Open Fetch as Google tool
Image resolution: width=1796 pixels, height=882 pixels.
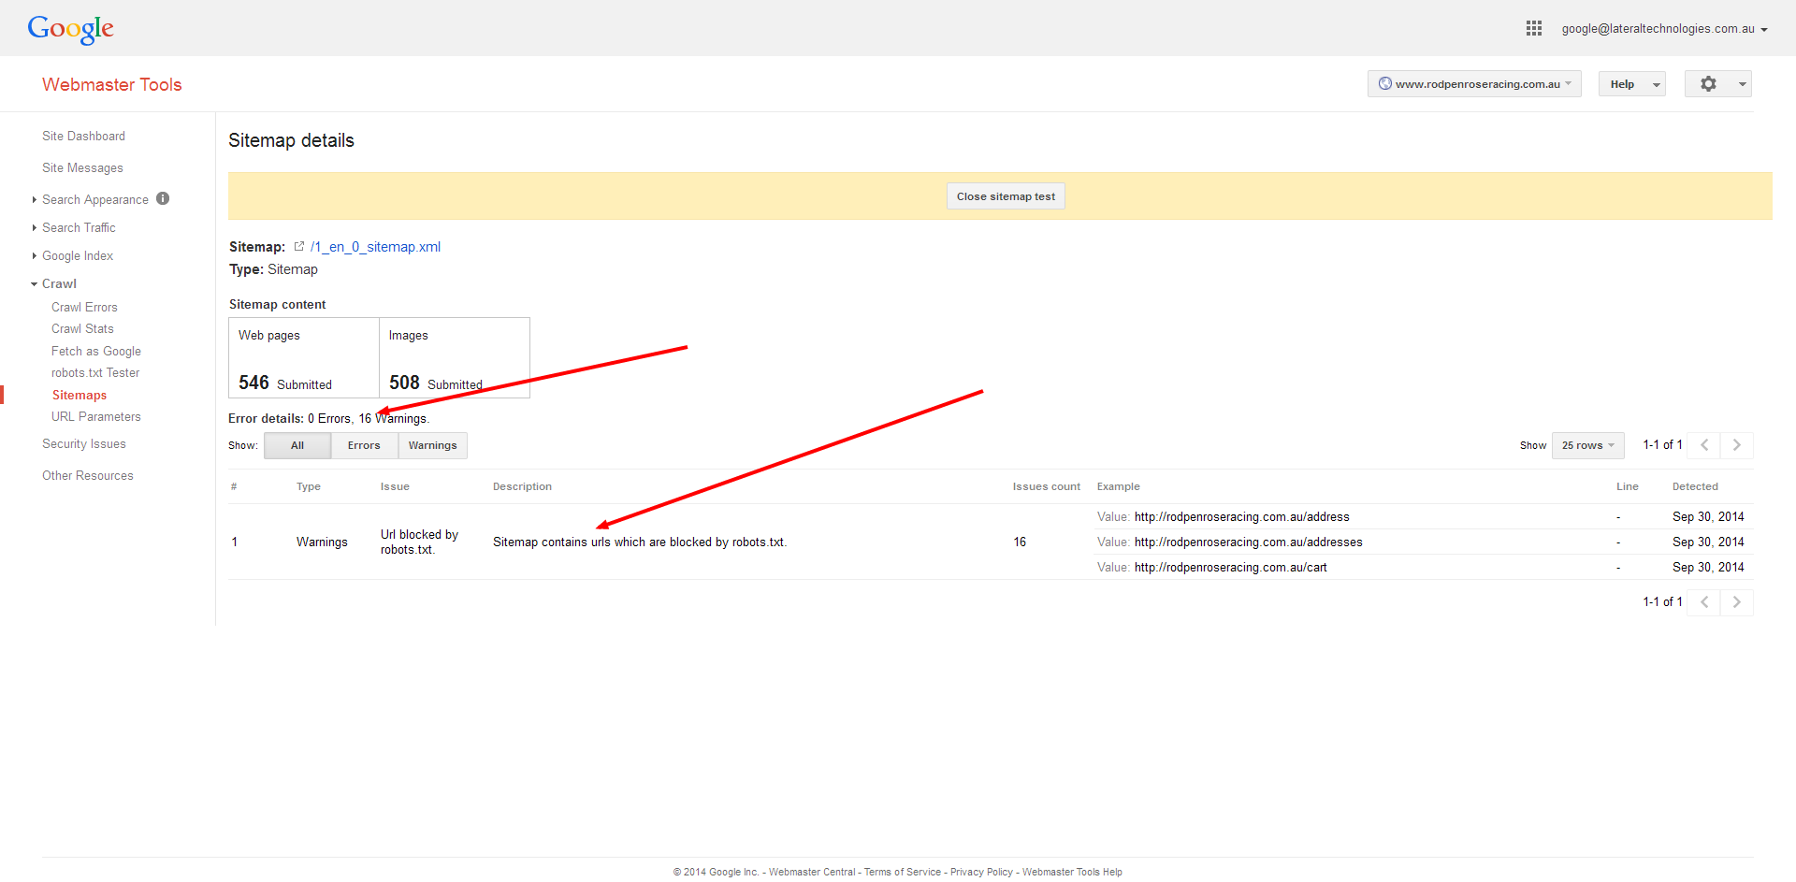pyautogui.click(x=96, y=351)
